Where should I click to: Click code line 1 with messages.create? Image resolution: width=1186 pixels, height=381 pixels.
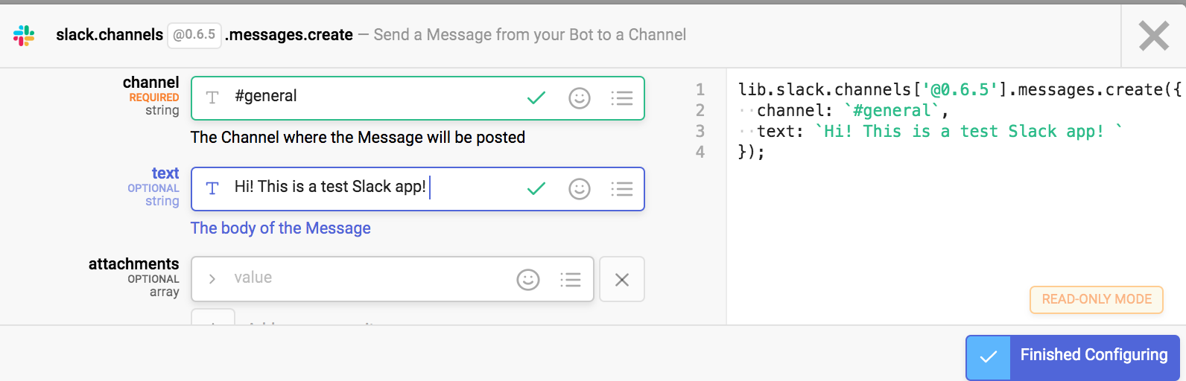960,90
